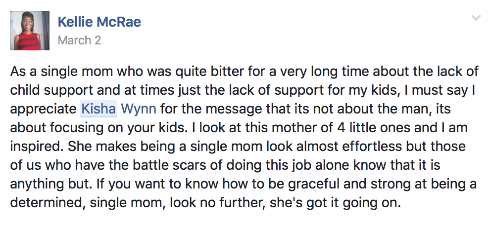Click the text line starting 'child support and'
This screenshot has height=225, width=491.
pos(243,90)
